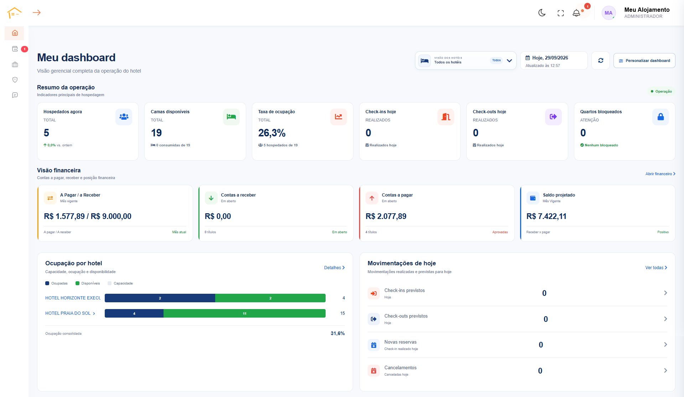
Task: Expand Cancelamentos row chevron
Action: point(665,371)
